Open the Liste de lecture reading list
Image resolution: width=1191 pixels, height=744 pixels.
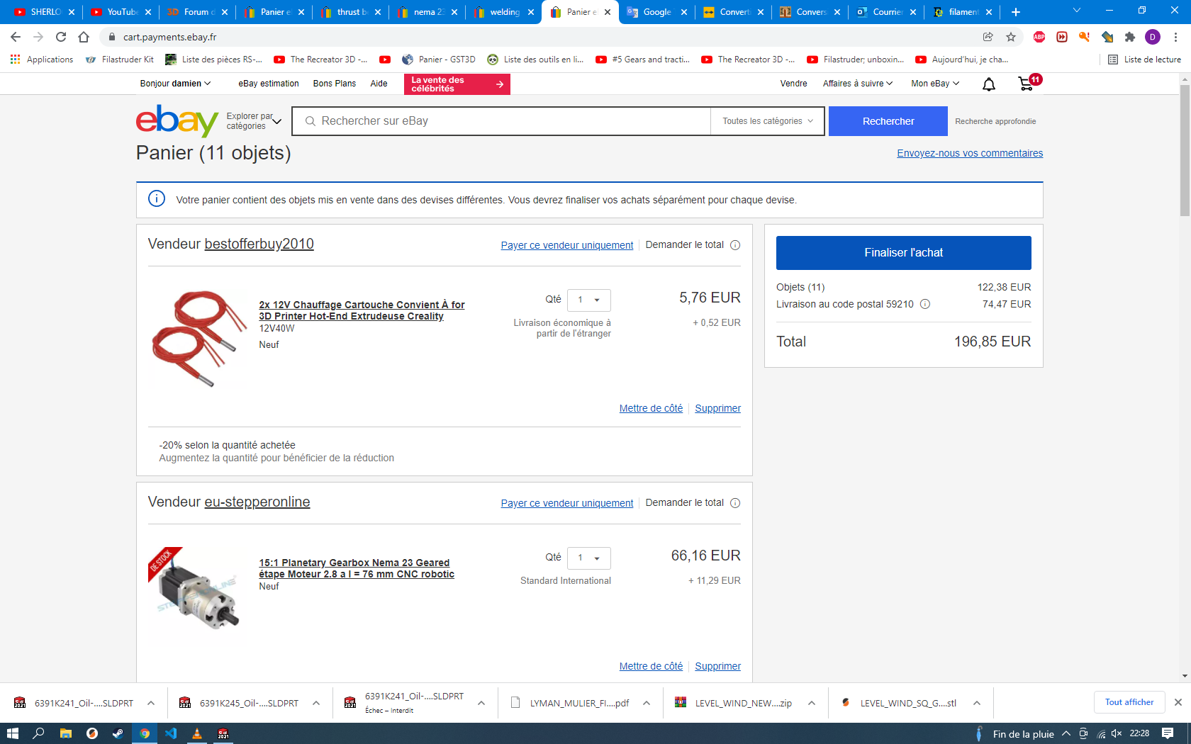(1144, 60)
